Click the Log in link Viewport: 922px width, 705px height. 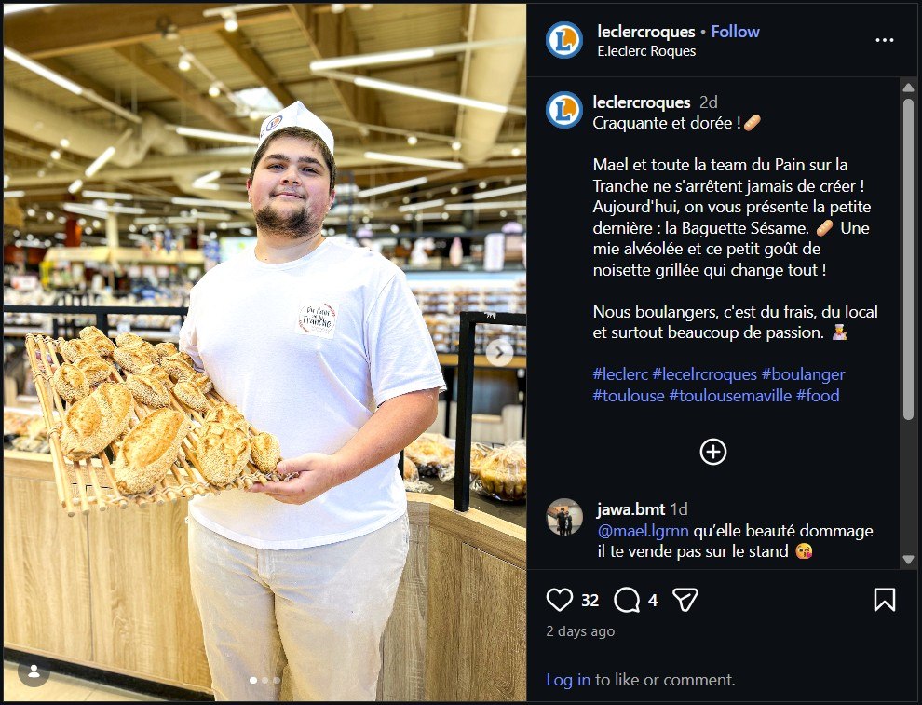click(x=568, y=680)
